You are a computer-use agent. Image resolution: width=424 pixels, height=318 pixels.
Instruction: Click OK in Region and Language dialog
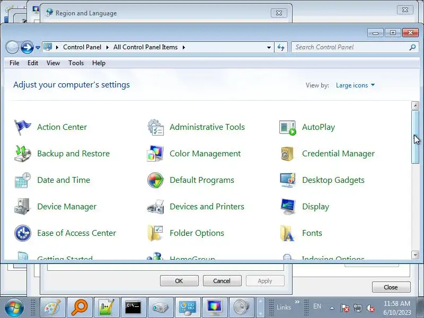point(179,281)
